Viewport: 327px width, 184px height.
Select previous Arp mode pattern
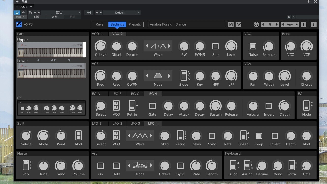[129, 166]
